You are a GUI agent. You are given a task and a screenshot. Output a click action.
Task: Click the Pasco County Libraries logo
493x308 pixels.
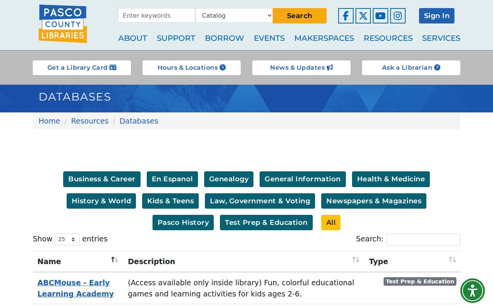(x=63, y=24)
